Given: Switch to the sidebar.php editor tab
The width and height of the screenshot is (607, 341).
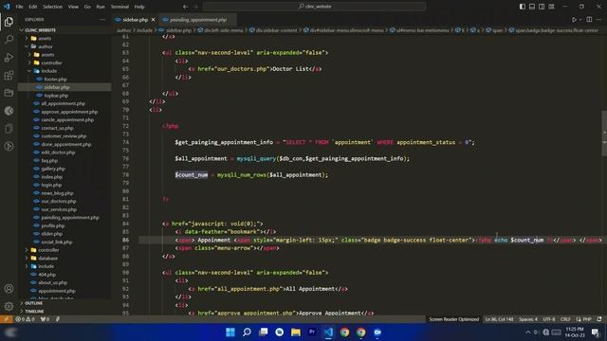Looking at the screenshot, I should point(135,19).
